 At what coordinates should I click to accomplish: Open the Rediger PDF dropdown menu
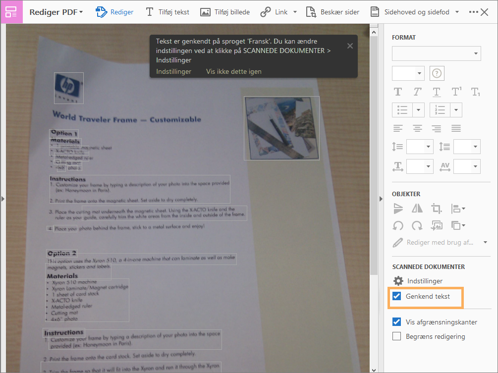pos(56,12)
